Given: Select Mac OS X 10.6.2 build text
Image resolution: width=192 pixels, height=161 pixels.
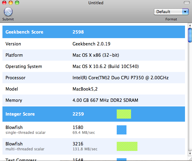Looking at the screenshot, I should tap(105, 66).
